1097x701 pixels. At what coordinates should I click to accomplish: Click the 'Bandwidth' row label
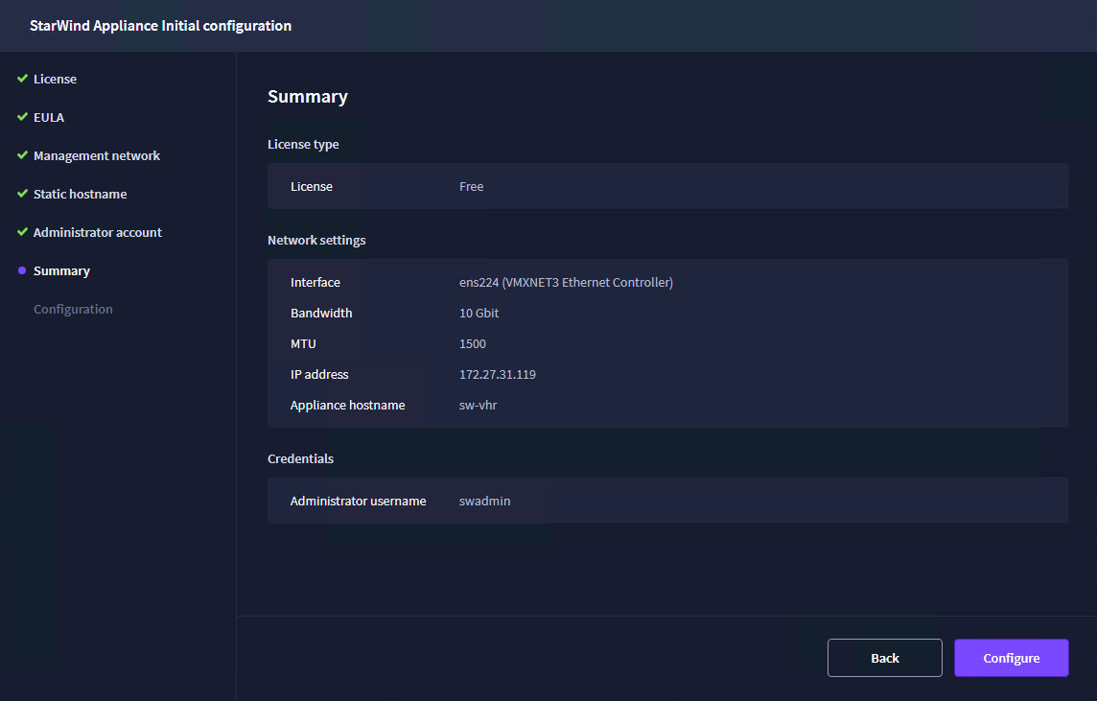(x=321, y=314)
